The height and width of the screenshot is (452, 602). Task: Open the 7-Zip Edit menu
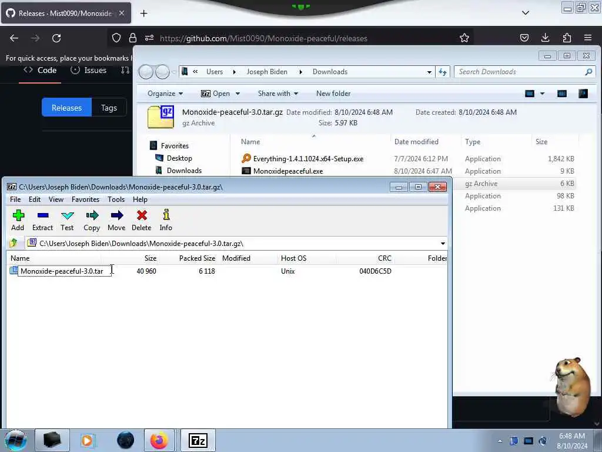coord(35,199)
